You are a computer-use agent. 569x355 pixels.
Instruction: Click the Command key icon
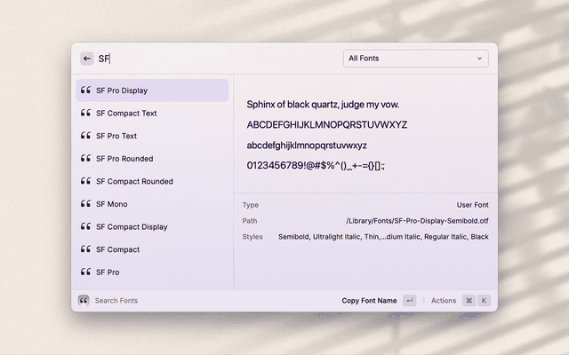click(469, 301)
